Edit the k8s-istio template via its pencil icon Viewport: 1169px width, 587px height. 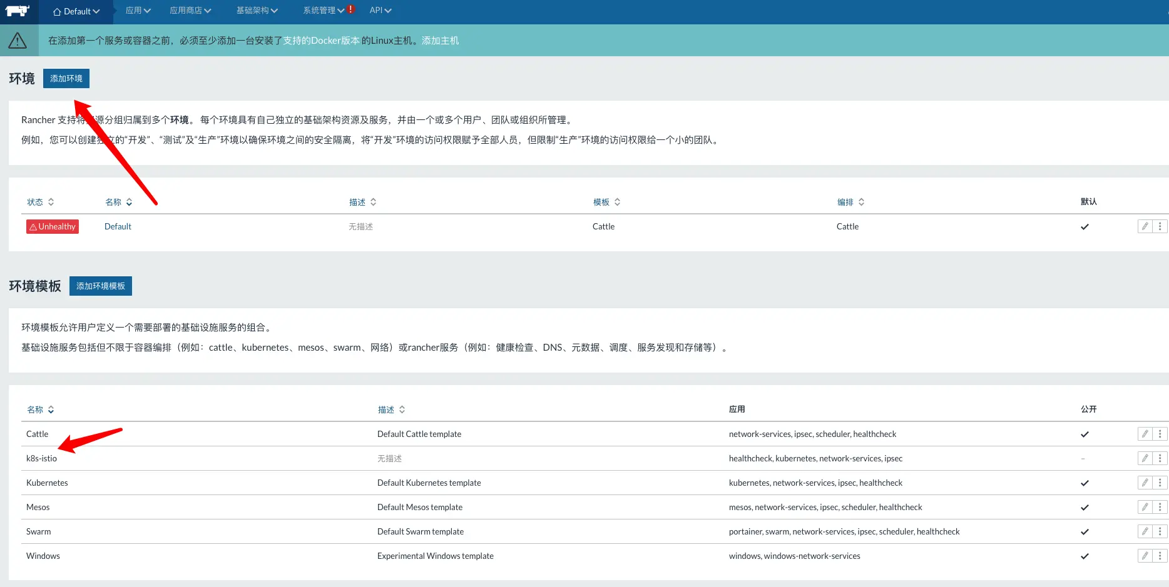pyautogui.click(x=1145, y=458)
